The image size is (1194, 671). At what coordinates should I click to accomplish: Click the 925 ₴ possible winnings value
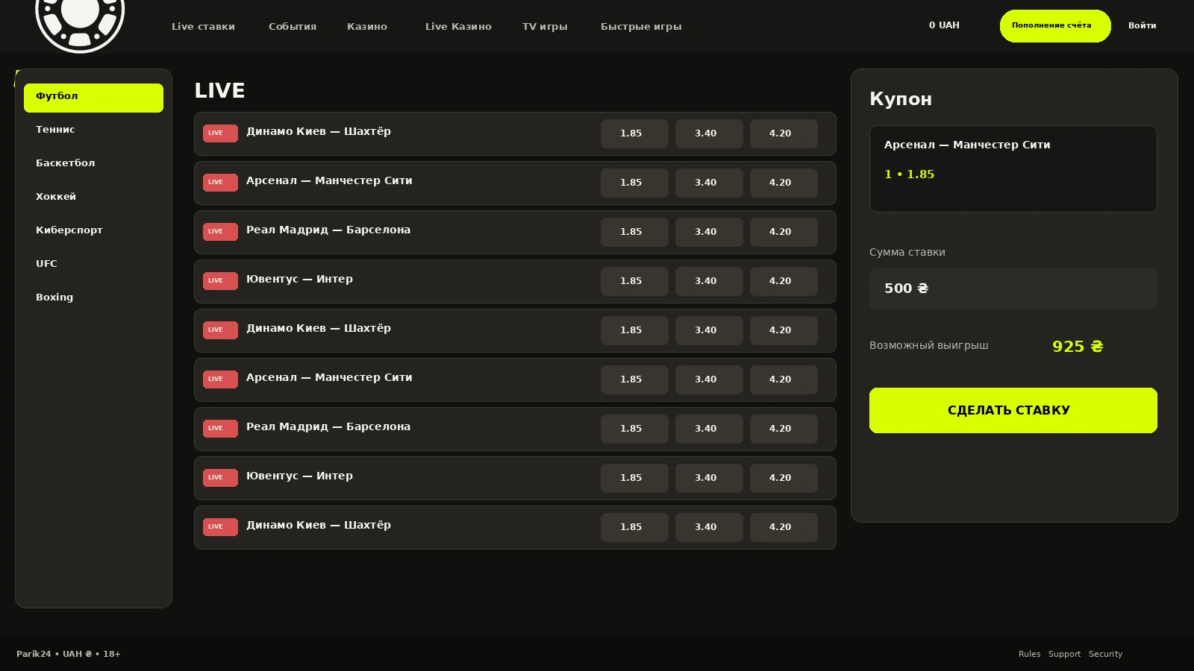coord(1078,347)
